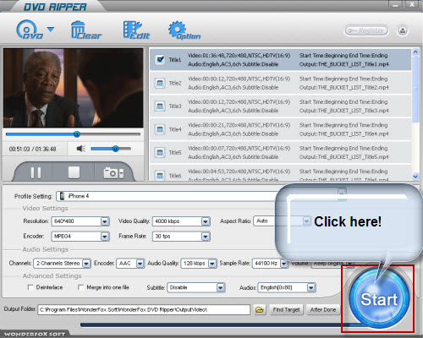Stop the video preview playback

pos(74,172)
